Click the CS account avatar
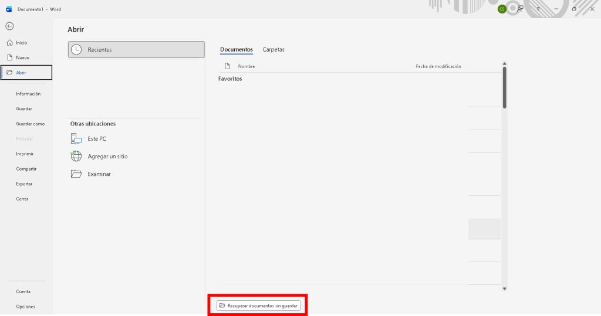The height and width of the screenshot is (316, 601). [x=502, y=9]
